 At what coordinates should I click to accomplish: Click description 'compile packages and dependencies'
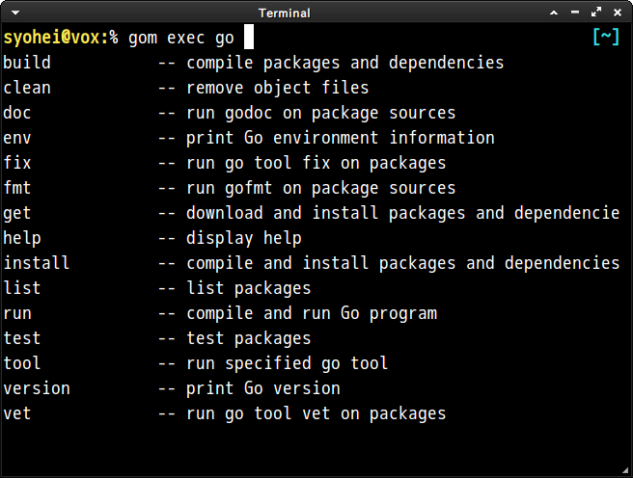[345, 63]
